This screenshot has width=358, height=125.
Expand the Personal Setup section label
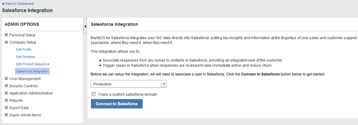tap(22, 35)
